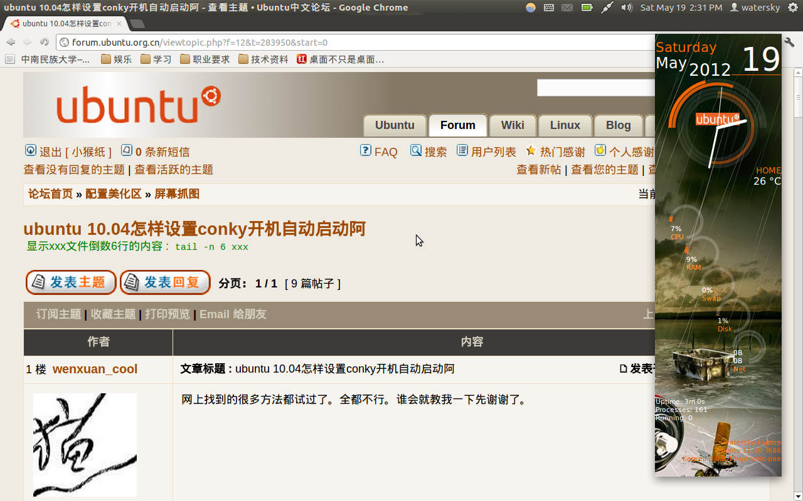Screen dimensions: 803x501
Task: Click the address bar URL field
Action: pyautogui.click(x=354, y=43)
